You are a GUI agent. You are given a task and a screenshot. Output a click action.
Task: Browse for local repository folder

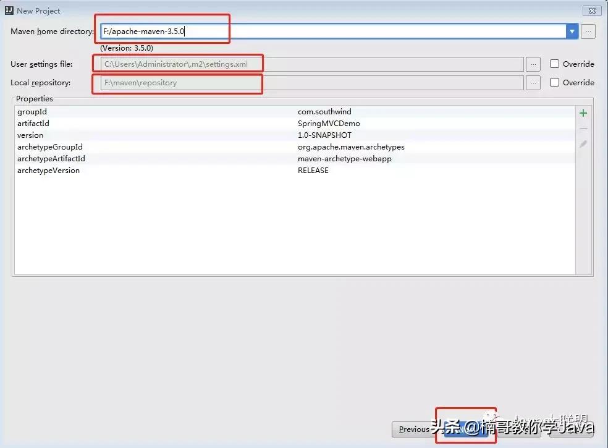pyautogui.click(x=533, y=82)
